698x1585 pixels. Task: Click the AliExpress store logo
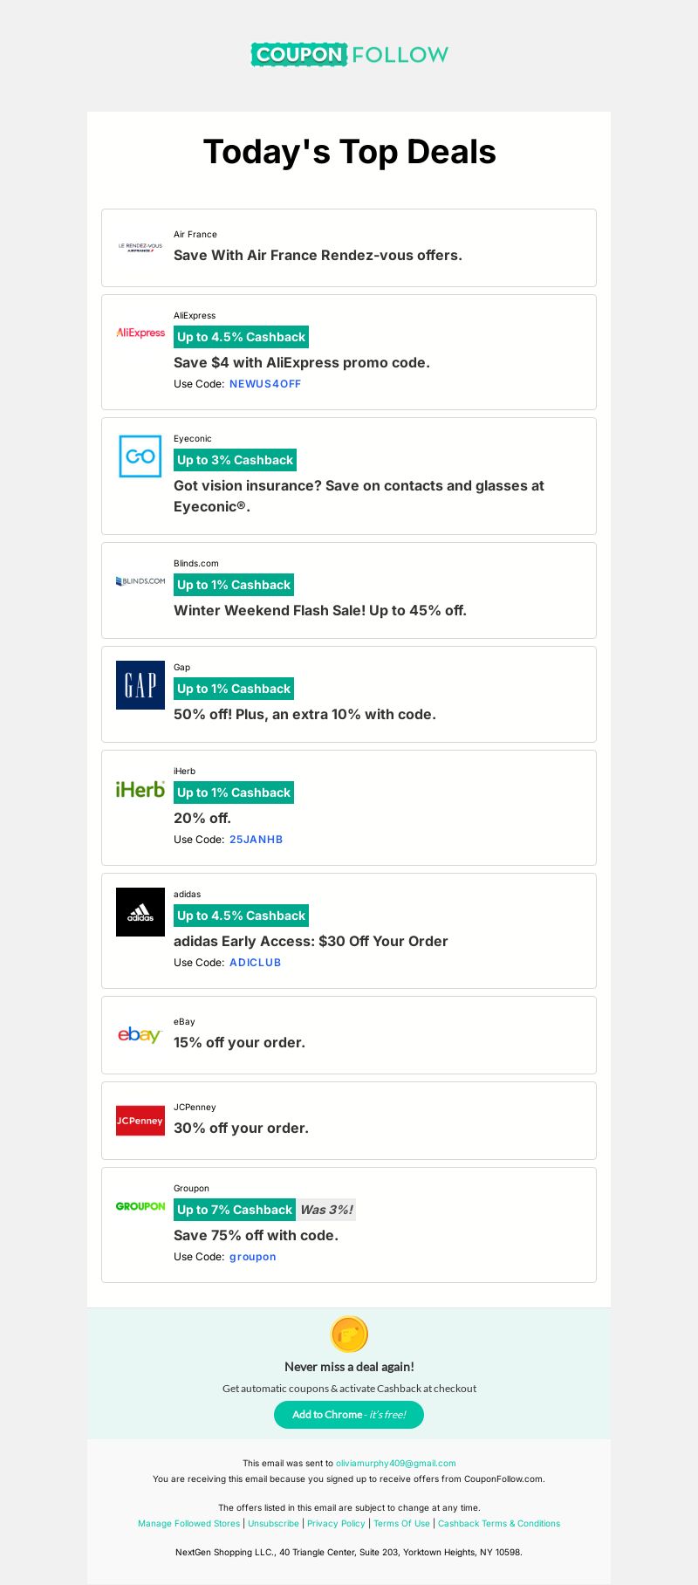pyautogui.click(x=140, y=333)
